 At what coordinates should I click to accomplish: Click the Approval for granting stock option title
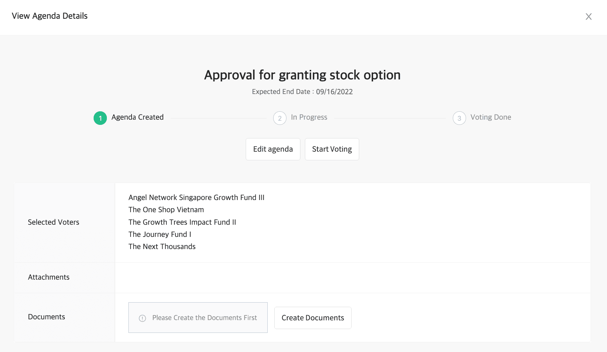tap(302, 75)
